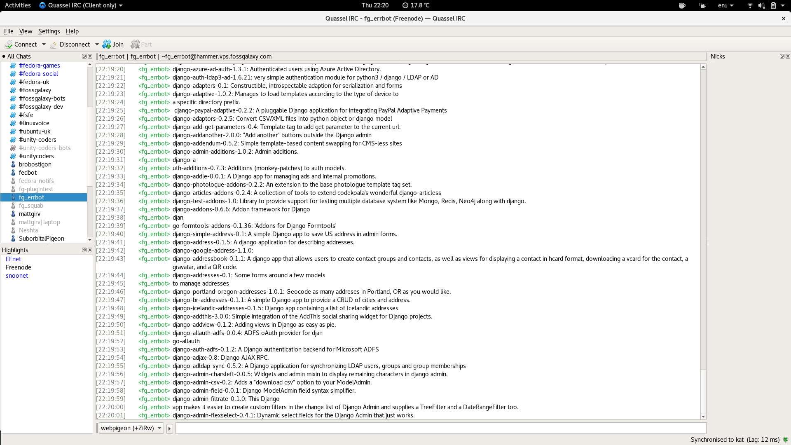Click the muted volume icon
This screenshot has width=791, height=445.
tap(762, 5)
